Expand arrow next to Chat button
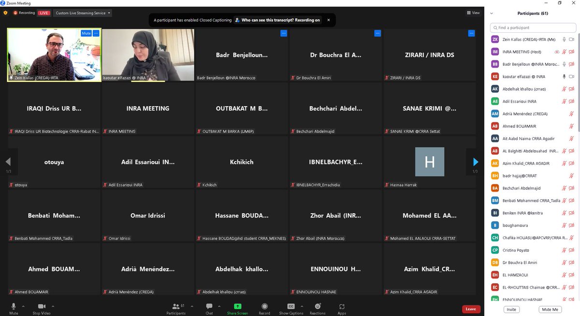580x316 pixels. [220, 306]
